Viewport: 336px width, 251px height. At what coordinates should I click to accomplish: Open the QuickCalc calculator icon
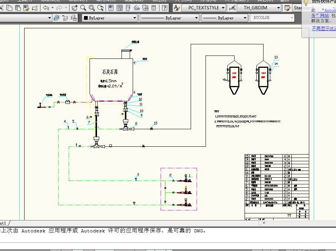click(154, 7)
